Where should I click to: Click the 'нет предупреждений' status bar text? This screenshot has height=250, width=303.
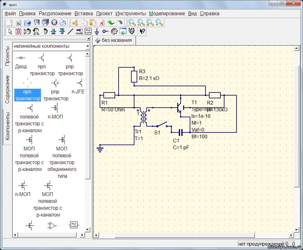click(x=261, y=244)
